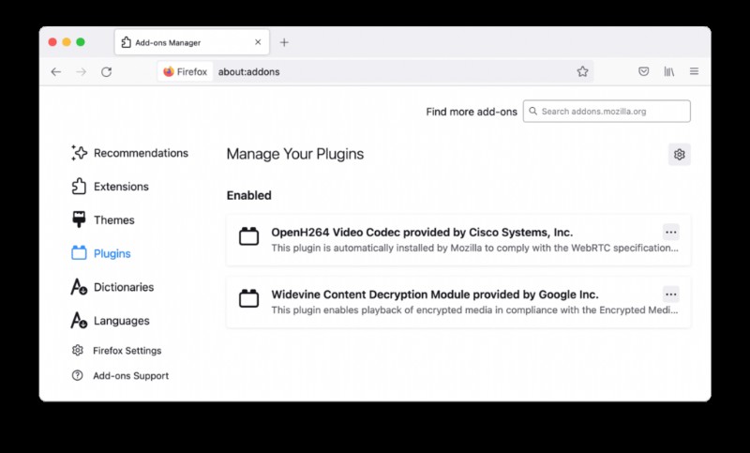Close the Add-ons Manager tab
This screenshot has width=750, height=453.
258,42
